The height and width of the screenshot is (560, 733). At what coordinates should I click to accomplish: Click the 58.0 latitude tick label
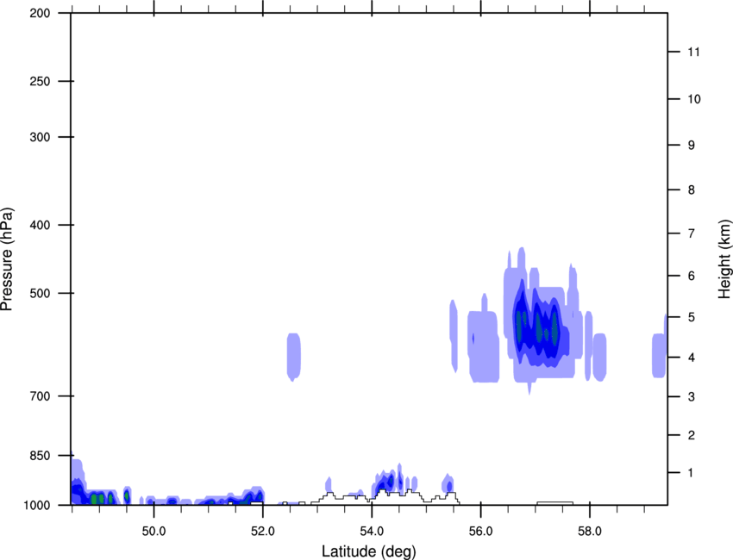click(590, 532)
